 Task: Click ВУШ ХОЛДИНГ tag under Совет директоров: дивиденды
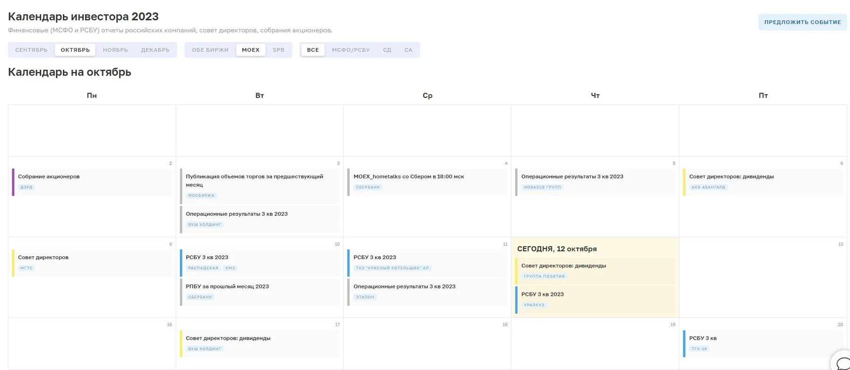pos(204,349)
